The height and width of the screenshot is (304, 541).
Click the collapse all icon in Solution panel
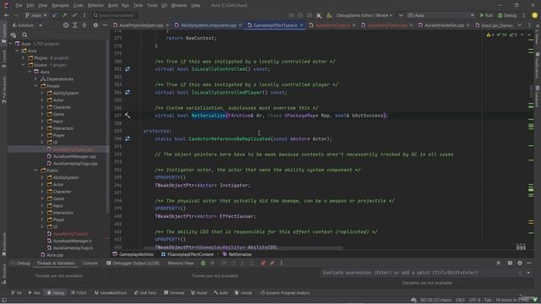click(x=85, y=25)
